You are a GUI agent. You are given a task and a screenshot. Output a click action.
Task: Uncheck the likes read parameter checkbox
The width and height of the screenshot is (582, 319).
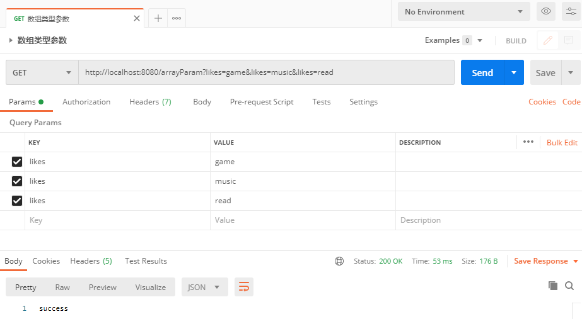tap(17, 201)
